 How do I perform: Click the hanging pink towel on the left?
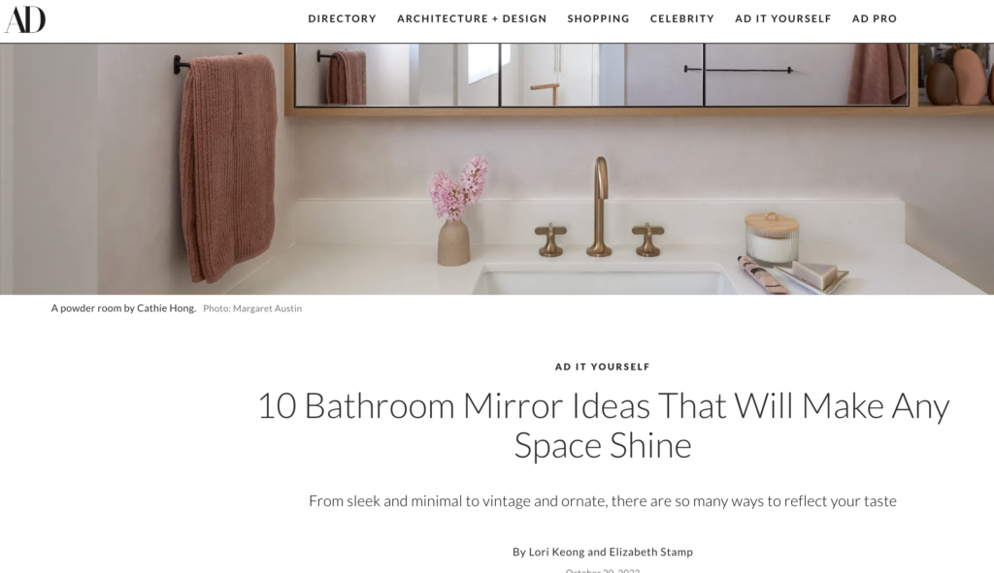229,167
